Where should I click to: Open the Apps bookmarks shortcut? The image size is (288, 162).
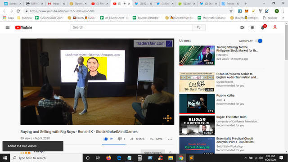coord(8,18)
